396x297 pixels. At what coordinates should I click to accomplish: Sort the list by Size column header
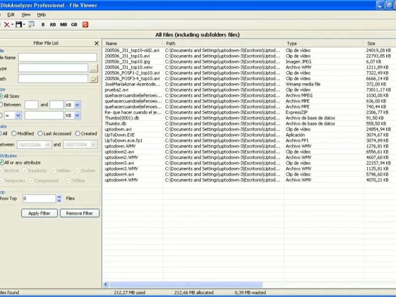click(380, 44)
